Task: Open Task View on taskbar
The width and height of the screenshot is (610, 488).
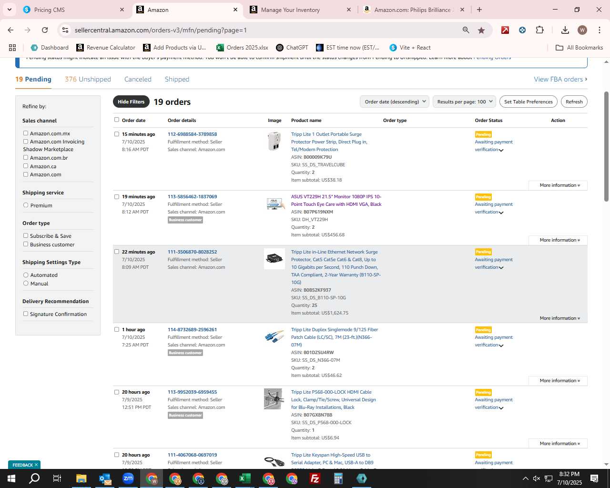Action: (x=57, y=478)
